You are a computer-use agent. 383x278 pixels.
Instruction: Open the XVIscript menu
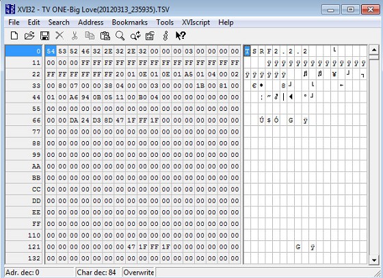(196, 22)
